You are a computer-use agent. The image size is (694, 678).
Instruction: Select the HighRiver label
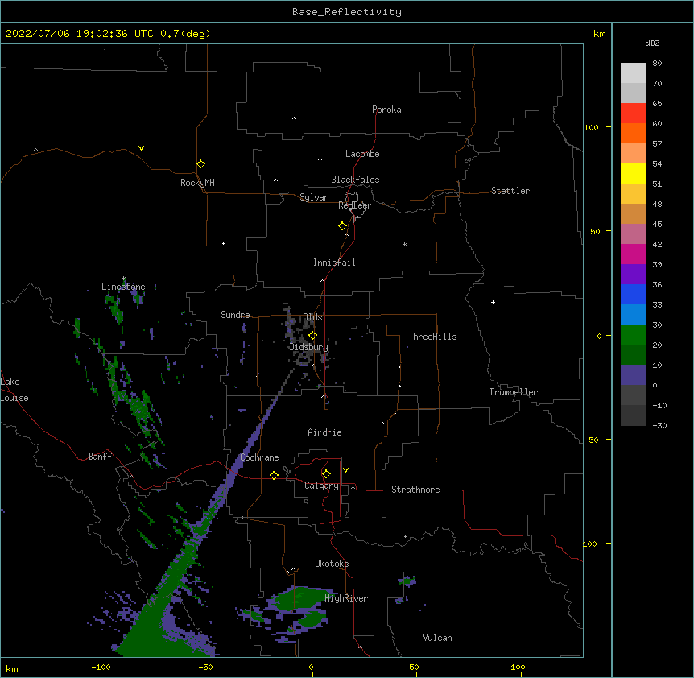click(x=346, y=598)
